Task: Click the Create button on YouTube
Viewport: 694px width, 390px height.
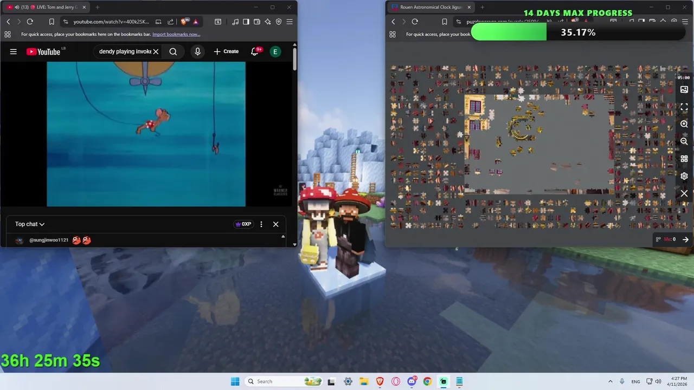Action: point(226,51)
